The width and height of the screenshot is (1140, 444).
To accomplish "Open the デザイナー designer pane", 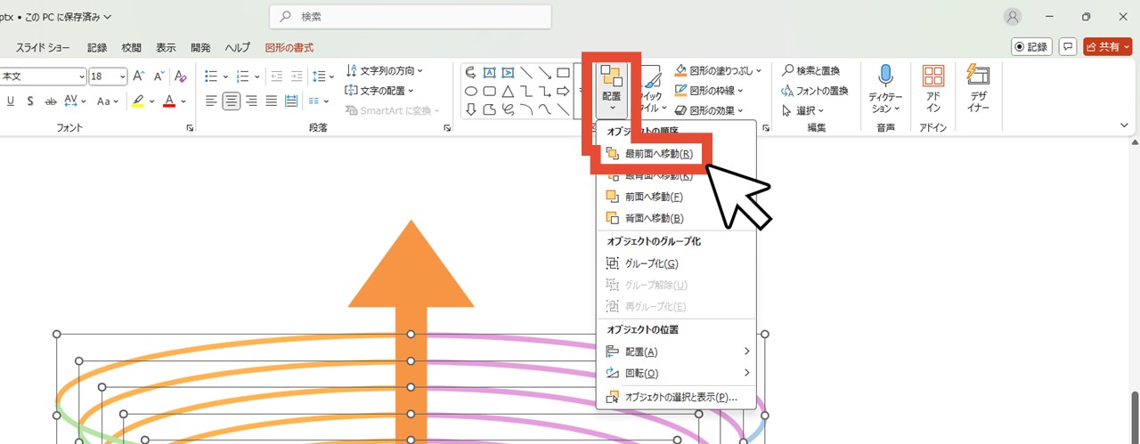I will (978, 89).
